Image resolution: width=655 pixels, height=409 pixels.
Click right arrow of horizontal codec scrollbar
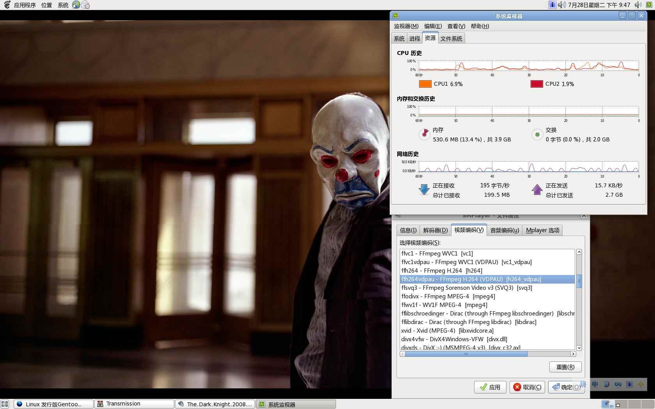(x=573, y=354)
